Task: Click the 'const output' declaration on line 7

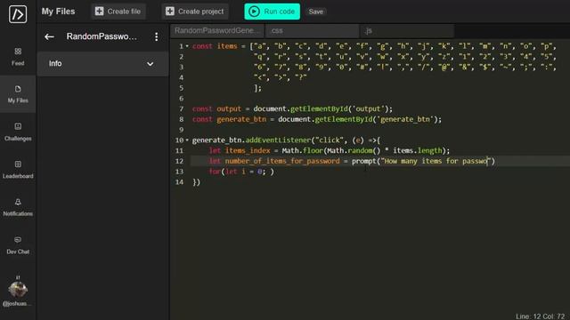Action: 216,108
